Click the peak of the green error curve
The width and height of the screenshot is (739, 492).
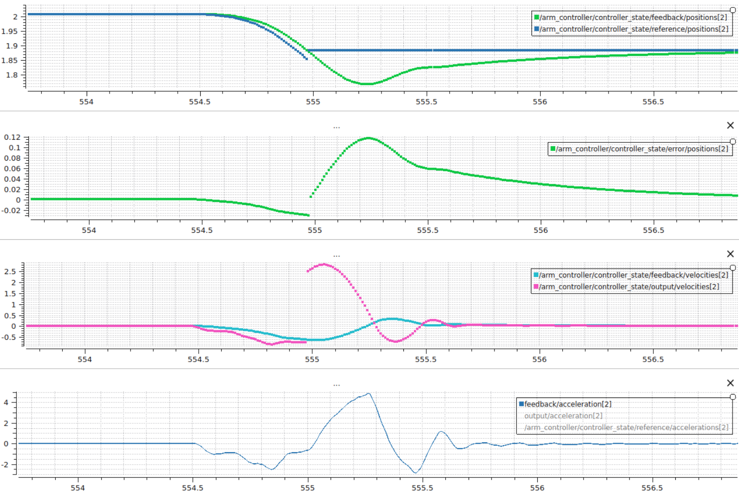point(369,138)
